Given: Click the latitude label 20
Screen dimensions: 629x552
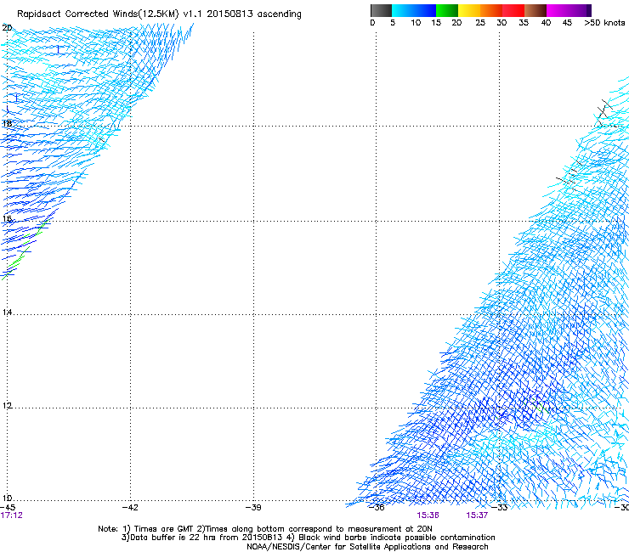Looking at the screenshot, I should click(x=7, y=28).
